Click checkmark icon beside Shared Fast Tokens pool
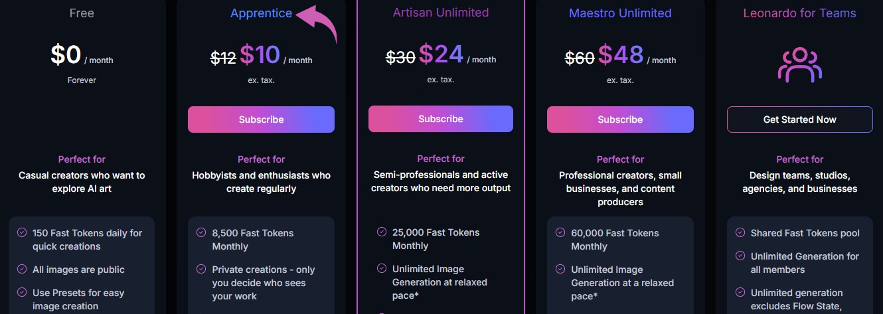Viewport: 883px width, 314px height. point(740,233)
